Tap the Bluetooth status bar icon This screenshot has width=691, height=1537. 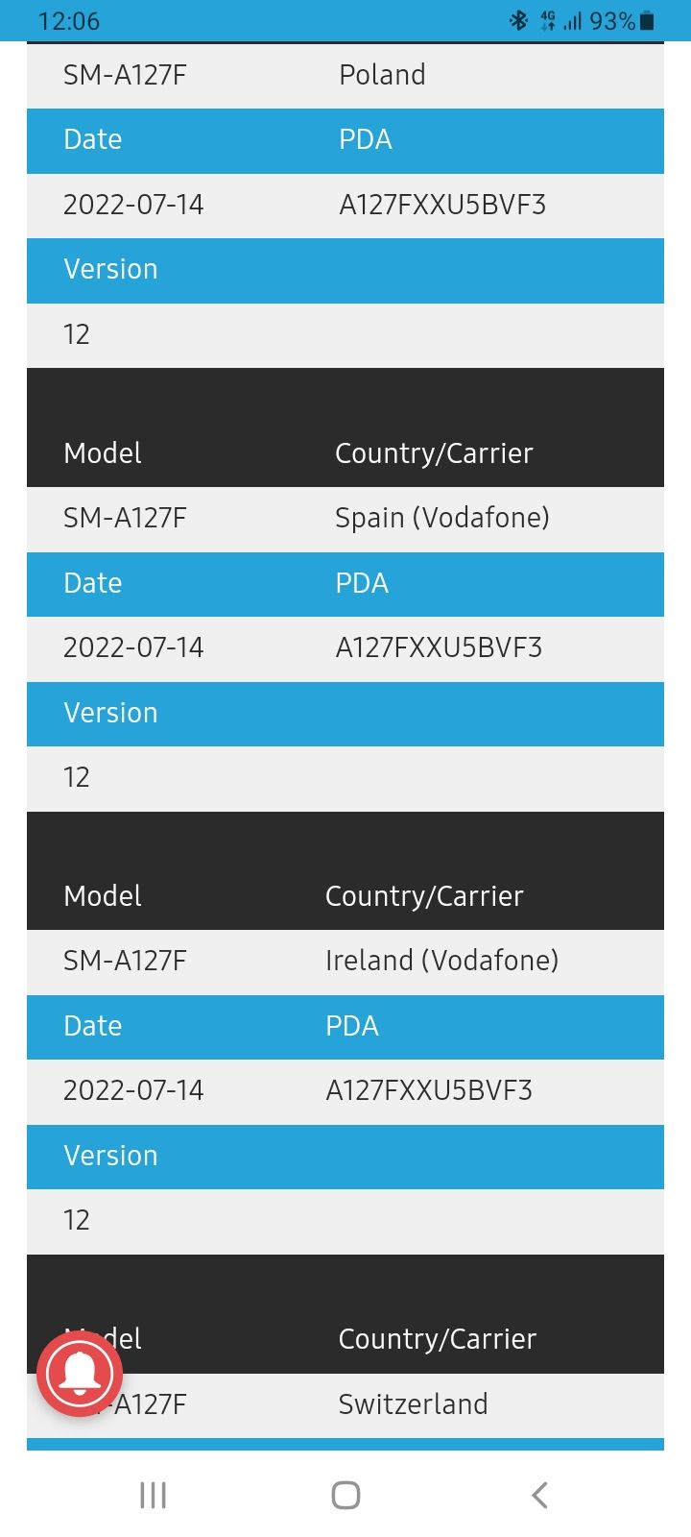[x=518, y=20]
